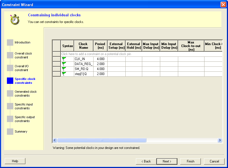
Task: Click the green flag syntax icon for step[1]:Q
Action: 64,74
